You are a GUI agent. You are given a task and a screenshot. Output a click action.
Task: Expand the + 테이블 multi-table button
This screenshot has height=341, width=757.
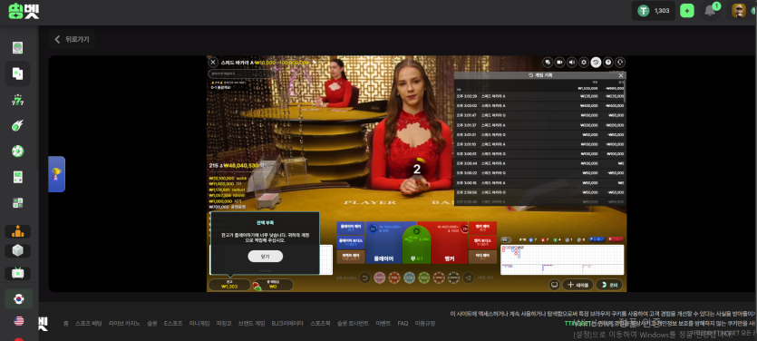pos(577,285)
